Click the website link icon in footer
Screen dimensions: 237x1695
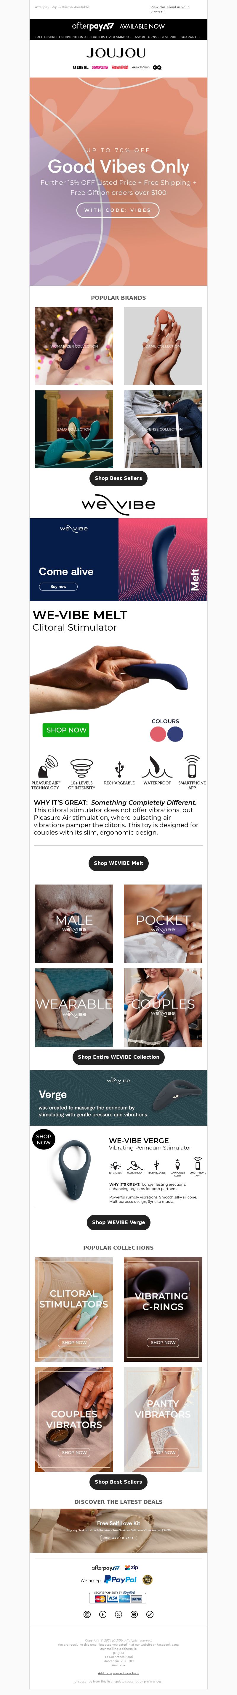click(150, 1614)
